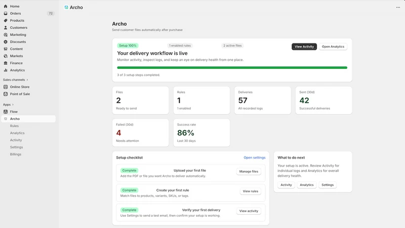Viewport: 405px width, 228px height.
Task: Expand the Apps section chevron
Action: pyautogui.click(x=13, y=105)
